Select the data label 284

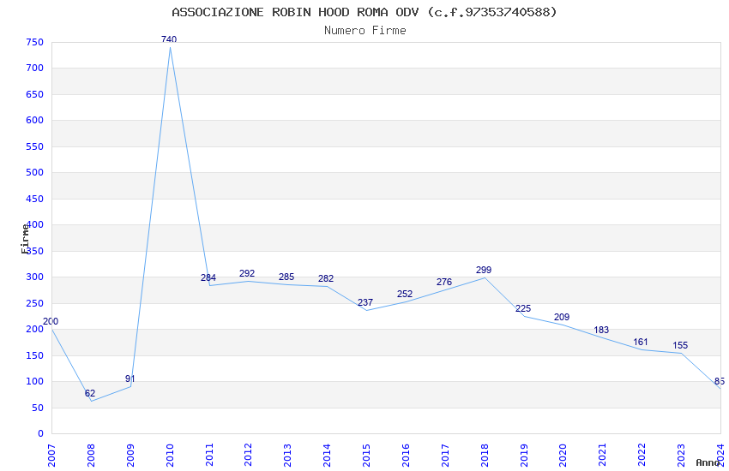pyautogui.click(x=208, y=277)
